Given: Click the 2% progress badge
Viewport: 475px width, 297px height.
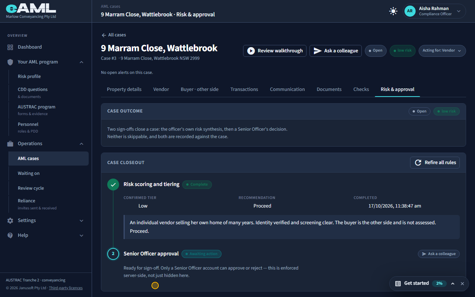Looking at the screenshot, I should click(439, 283).
